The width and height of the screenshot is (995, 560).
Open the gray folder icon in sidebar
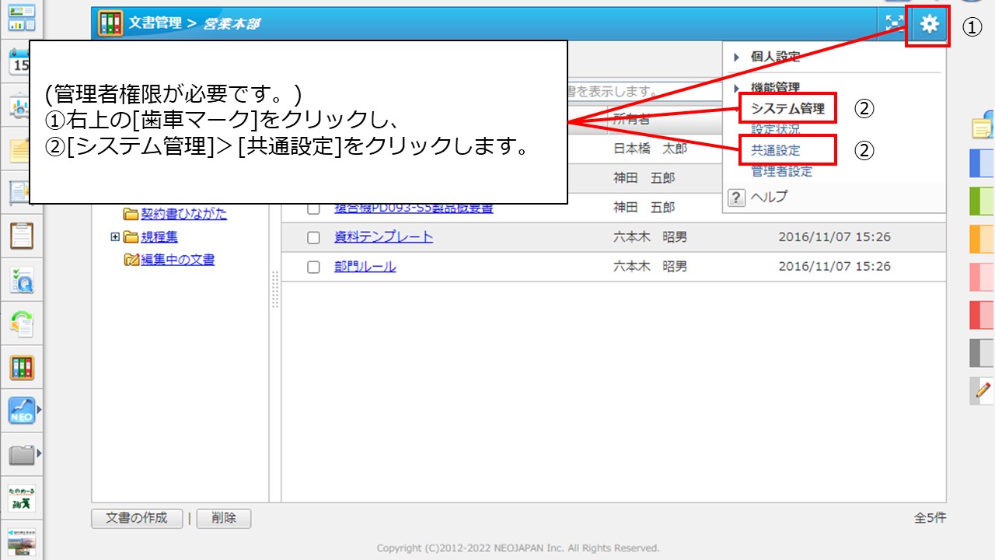click(22, 454)
